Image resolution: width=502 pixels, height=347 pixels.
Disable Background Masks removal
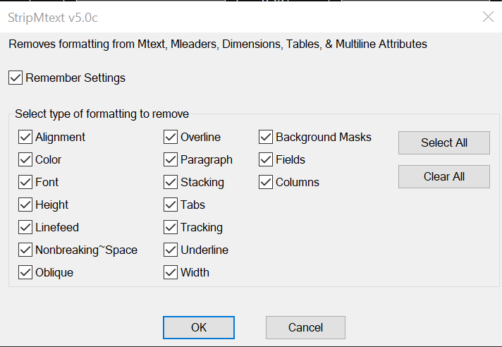pyautogui.click(x=266, y=137)
